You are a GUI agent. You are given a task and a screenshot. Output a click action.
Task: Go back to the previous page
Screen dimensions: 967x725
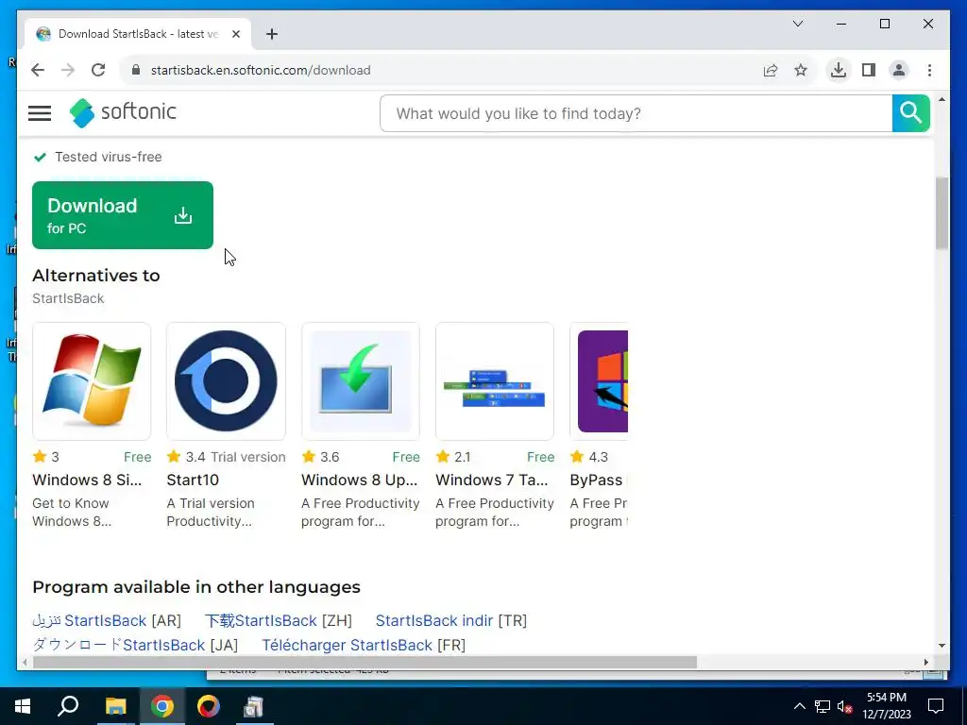click(38, 70)
